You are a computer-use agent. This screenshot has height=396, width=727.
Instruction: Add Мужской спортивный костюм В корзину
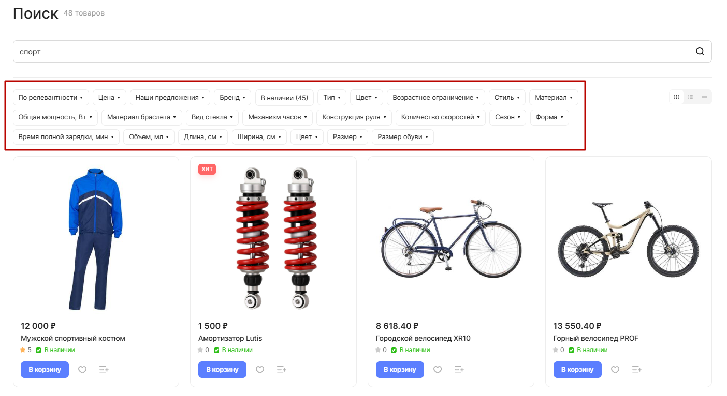point(45,370)
